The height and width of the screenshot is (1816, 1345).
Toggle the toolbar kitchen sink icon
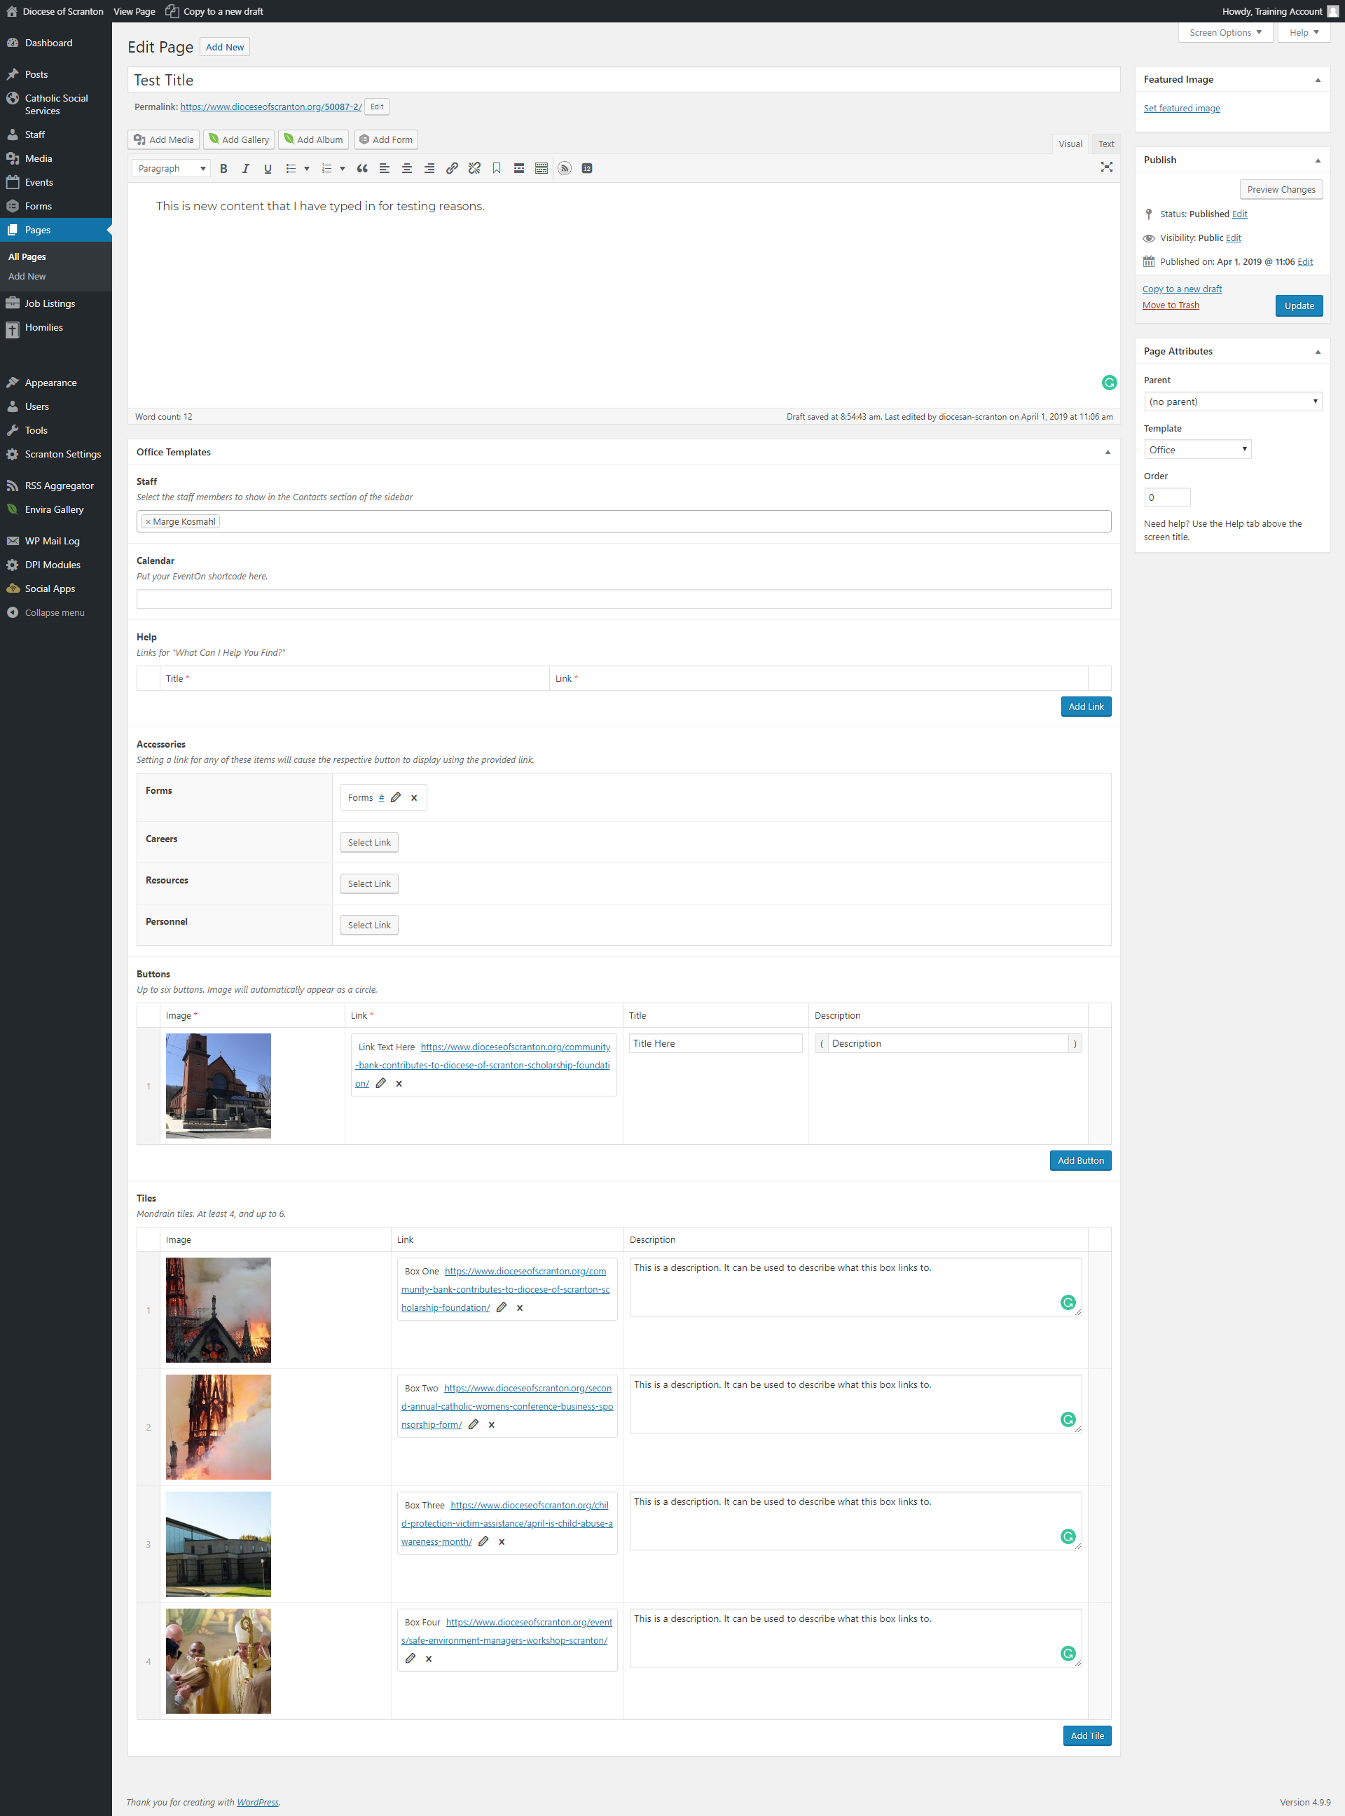[x=542, y=169]
